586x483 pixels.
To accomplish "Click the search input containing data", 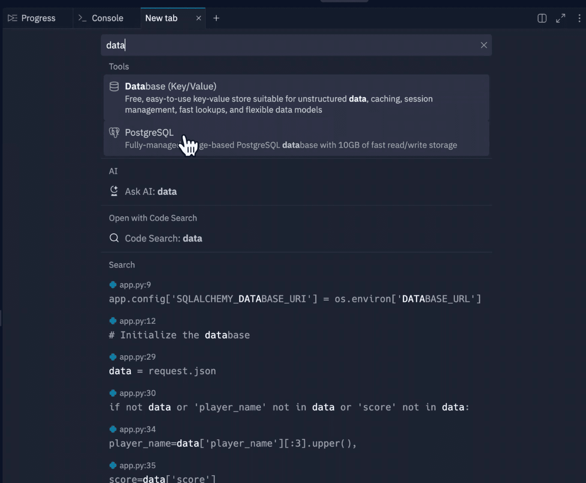I will (x=291, y=45).
